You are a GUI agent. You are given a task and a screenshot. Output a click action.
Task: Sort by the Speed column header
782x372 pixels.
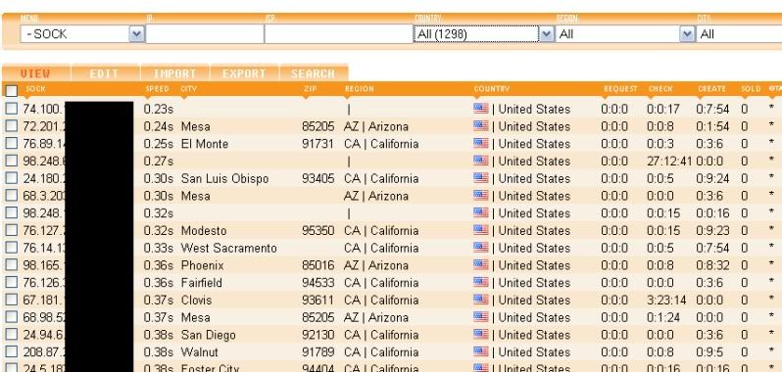[158, 89]
